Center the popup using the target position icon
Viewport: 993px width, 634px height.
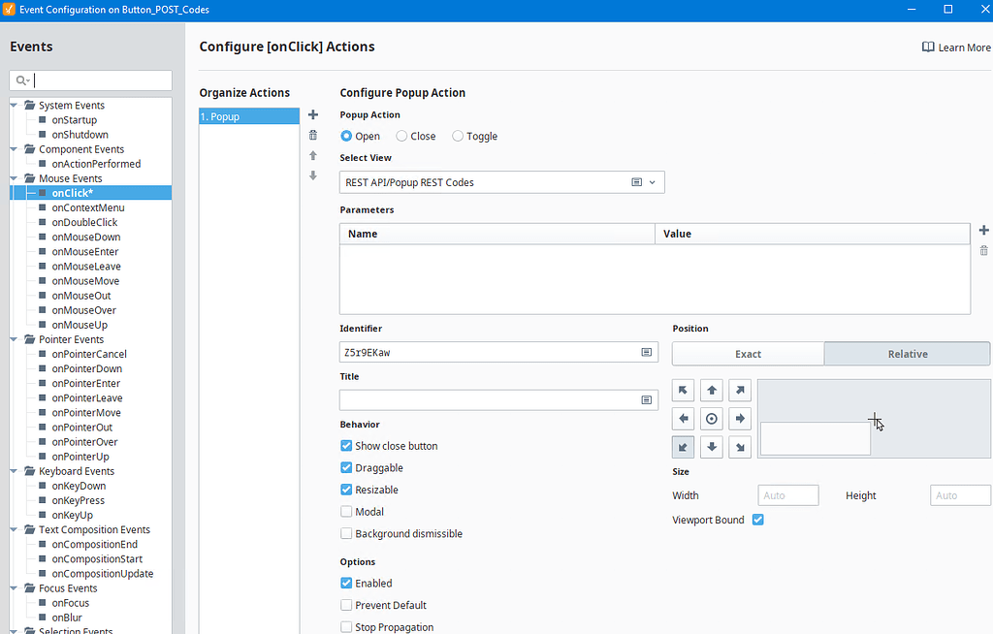712,420
